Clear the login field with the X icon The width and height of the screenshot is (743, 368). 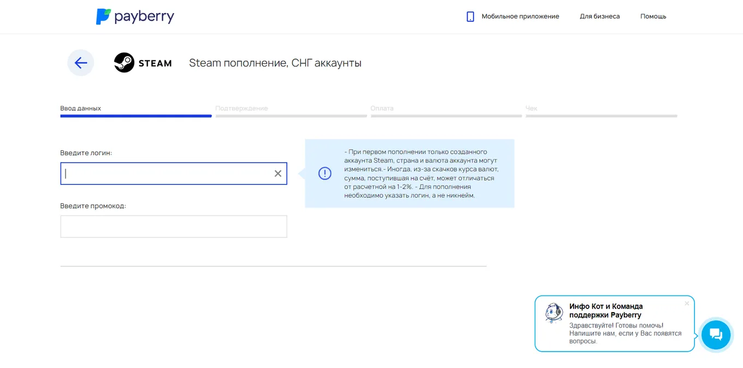point(278,174)
